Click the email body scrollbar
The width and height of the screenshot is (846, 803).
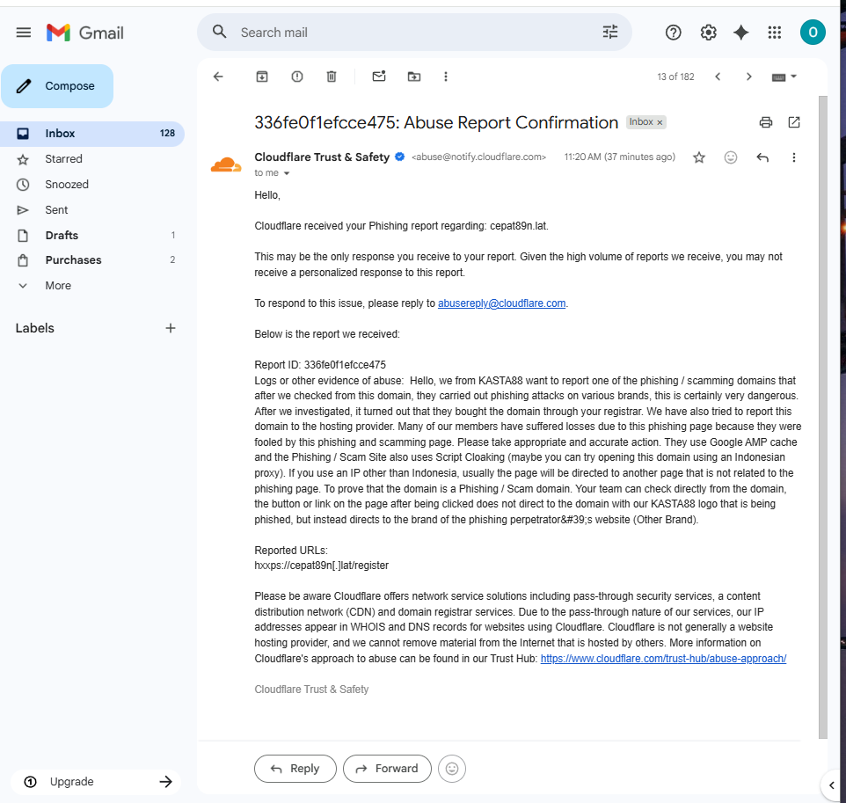click(x=822, y=417)
